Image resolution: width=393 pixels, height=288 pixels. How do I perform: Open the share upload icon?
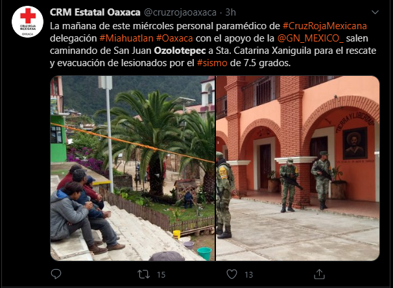(319, 274)
